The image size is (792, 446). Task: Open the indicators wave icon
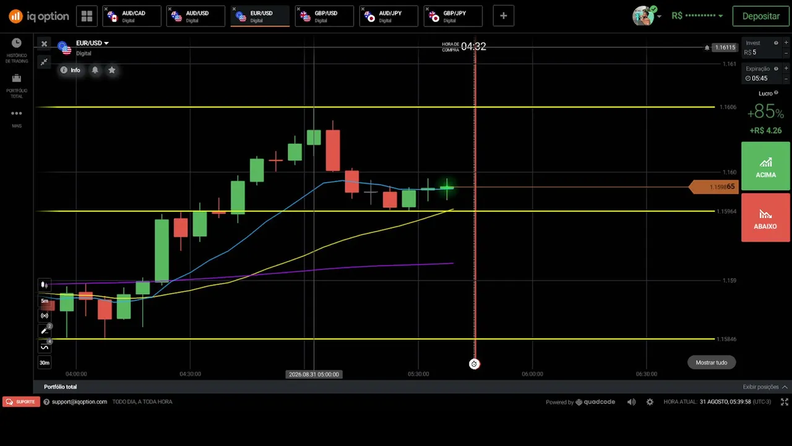(45, 348)
